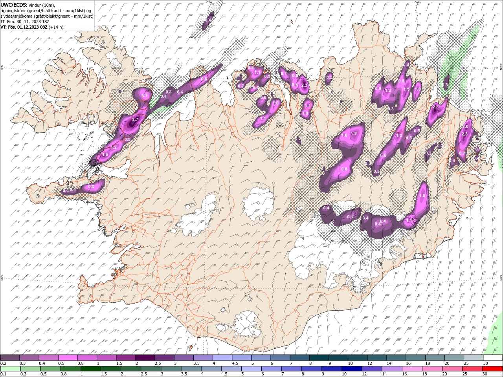Click the white swatch ending the top legend row
503x377 pixels.
pos(492,358)
